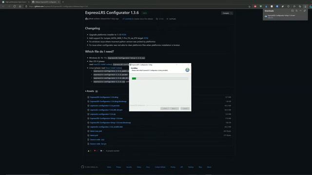Screen dimensions: 312x175
Task: Click file icon beside Source code (tar.gz)
Action: point(88,144)
